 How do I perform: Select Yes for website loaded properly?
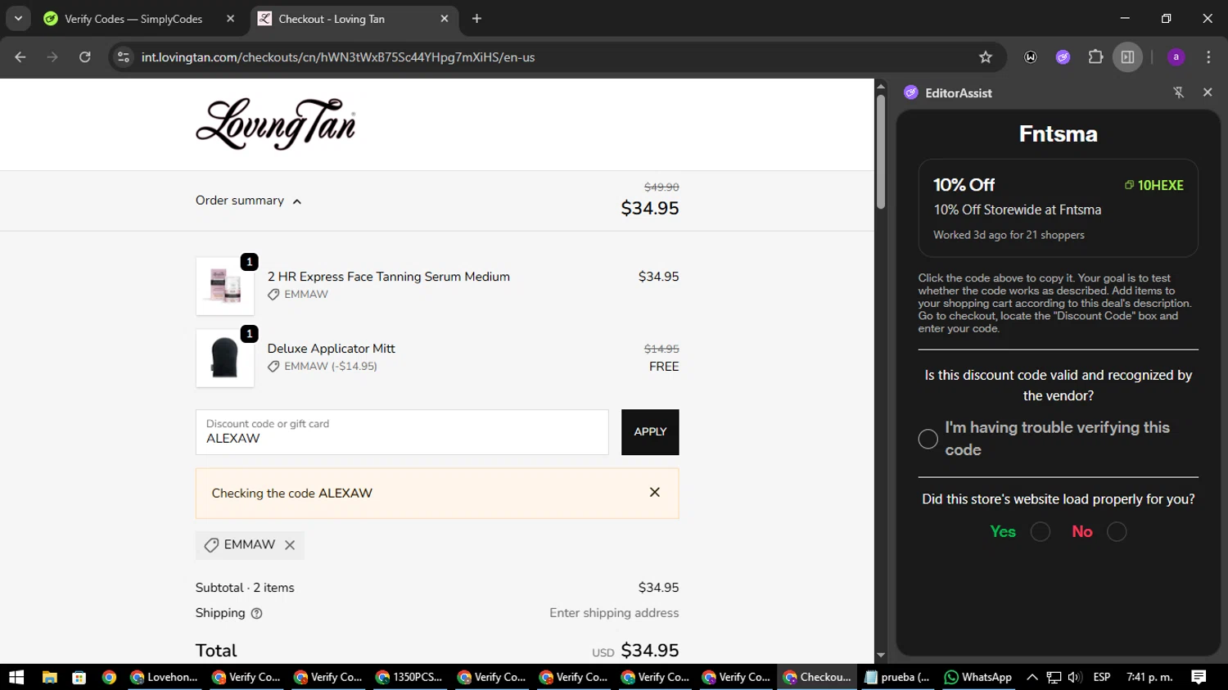point(1041,532)
